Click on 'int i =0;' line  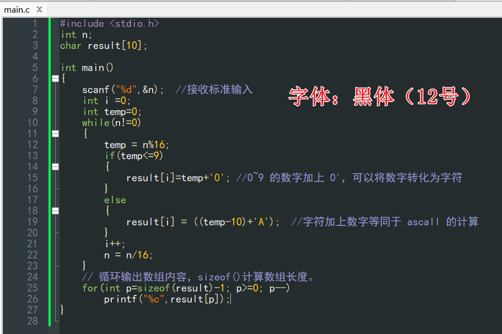106,101
